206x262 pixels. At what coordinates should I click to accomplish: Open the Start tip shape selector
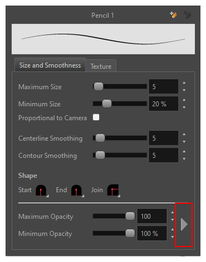42,191
